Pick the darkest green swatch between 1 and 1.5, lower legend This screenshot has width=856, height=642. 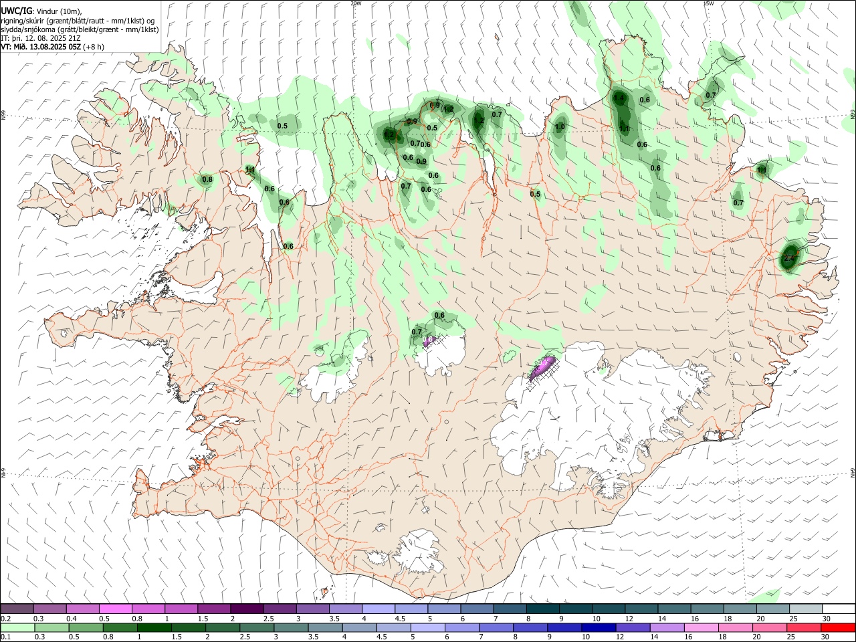pos(154,627)
